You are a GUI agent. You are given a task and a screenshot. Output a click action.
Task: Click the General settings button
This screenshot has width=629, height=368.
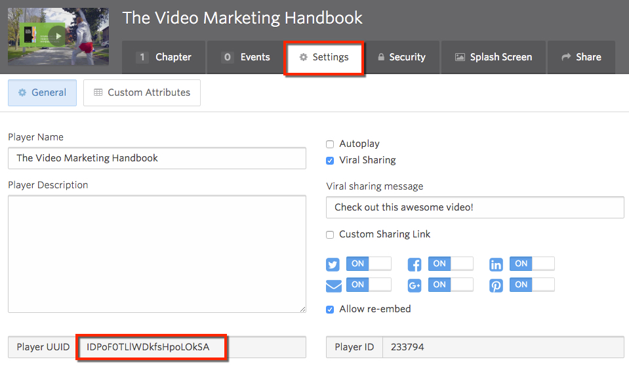click(x=42, y=92)
